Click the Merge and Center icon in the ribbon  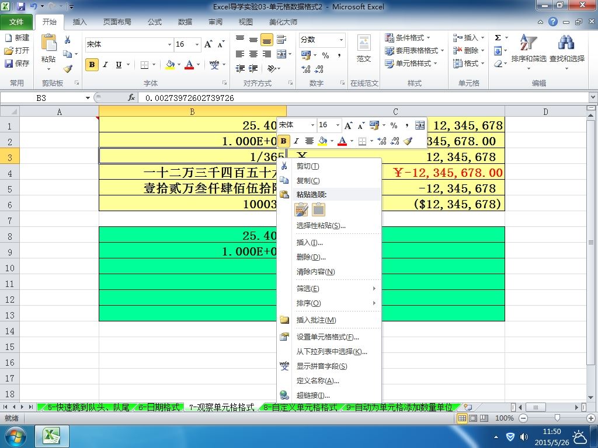pos(281,54)
